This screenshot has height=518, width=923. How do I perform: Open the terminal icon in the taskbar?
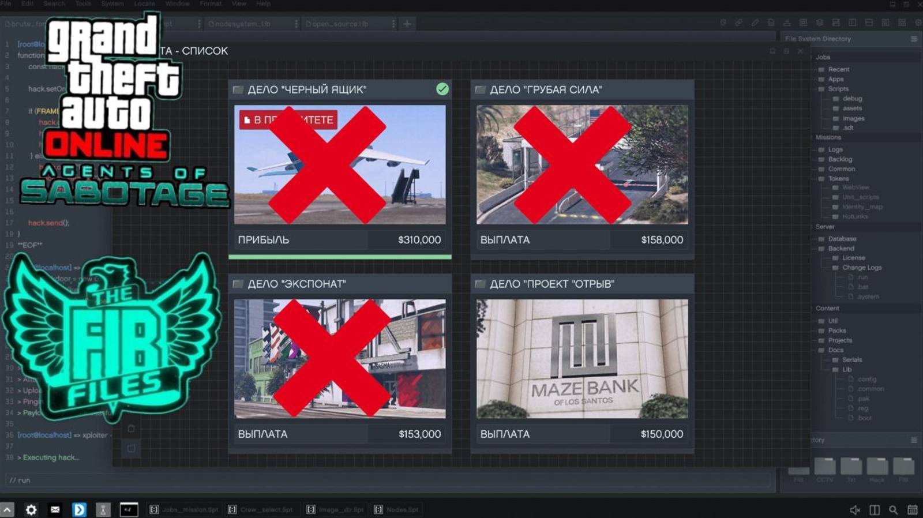tap(129, 509)
